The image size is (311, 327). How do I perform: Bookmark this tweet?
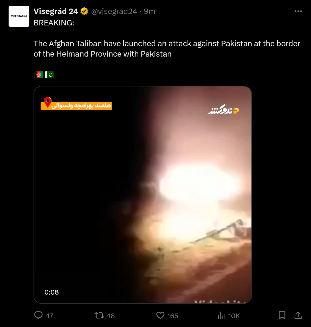click(x=282, y=315)
